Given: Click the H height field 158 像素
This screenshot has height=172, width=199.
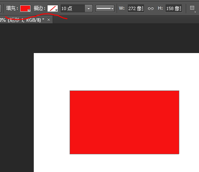Looking at the screenshot, I should click(174, 8).
